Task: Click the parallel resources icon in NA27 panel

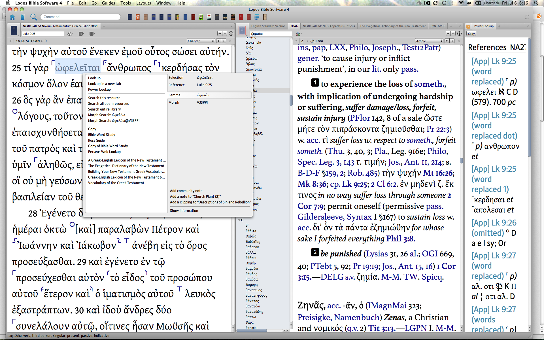Action: click(x=81, y=34)
